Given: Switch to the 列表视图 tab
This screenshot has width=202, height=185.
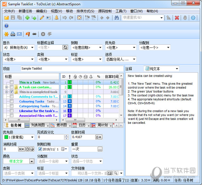Looking at the screenshot, I should point(36,125).
